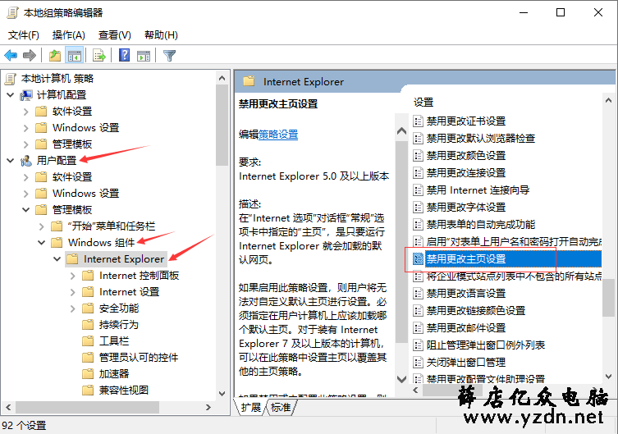Viewport: 618px width, 434px height.
Task: Click the folder icon beside 加速器
Action: (88, 373)
